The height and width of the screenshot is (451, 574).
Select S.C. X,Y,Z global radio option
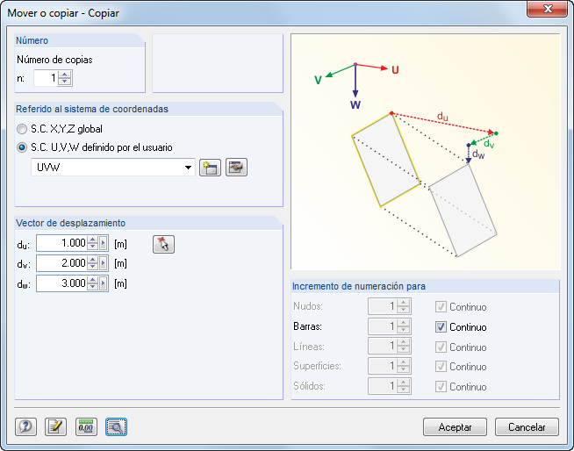[22, 129]
